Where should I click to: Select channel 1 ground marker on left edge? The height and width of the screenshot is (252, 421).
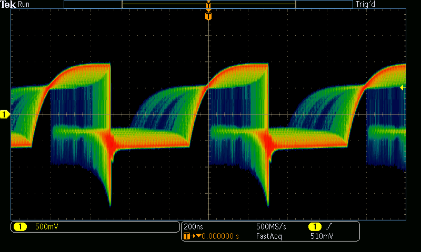pyautogui.click(x=5, y=114)
